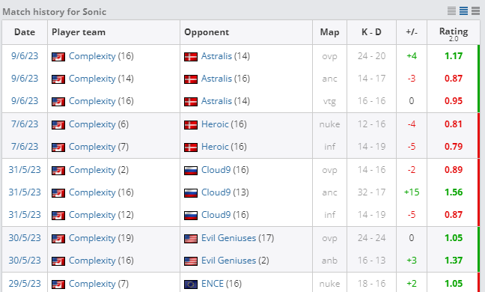This screenshot has width=485, height=292.
Task: Select the large row density icon
Action: tap(475, 10)
